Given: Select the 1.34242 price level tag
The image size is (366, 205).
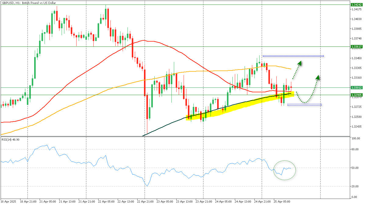Looking at the screenshot, I should point(356,5).
